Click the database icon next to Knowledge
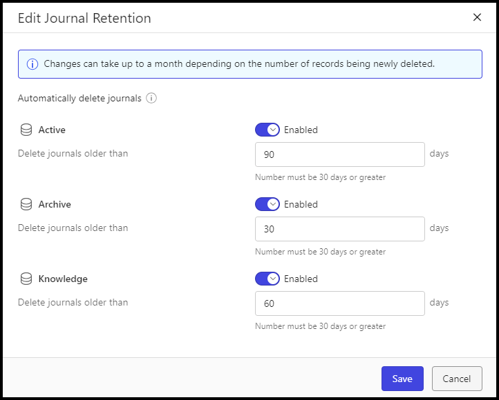Image resolution: width=499 pixels, height=400 pixels. [x=26, y=279]
